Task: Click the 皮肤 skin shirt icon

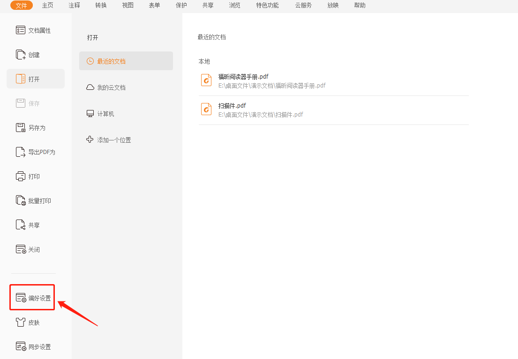Action: (x=21, y=322)
